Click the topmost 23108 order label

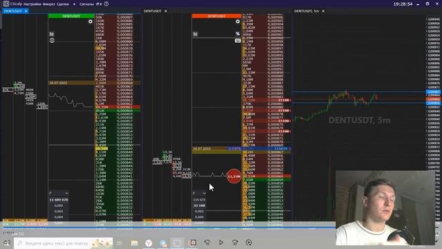(x=283, y=100)
